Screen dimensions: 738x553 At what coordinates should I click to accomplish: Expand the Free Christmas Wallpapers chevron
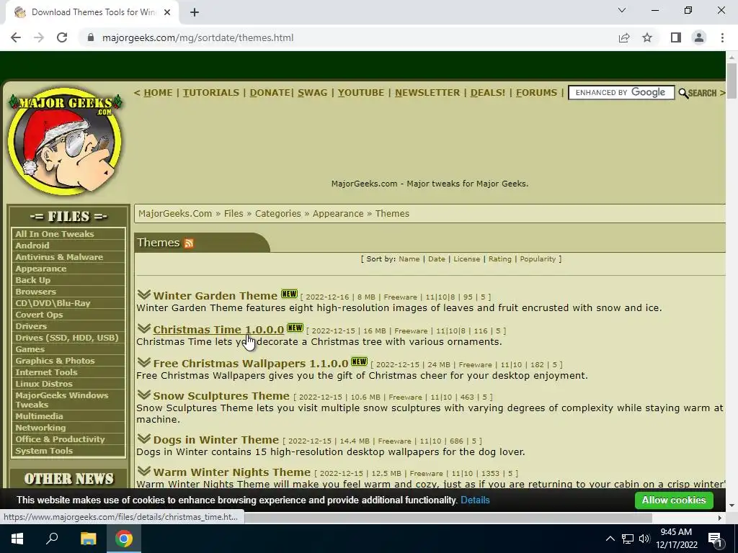(144, 362)
